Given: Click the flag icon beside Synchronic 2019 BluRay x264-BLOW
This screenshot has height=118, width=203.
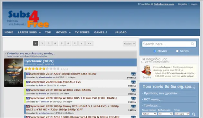Looking at the screenshot, I should point(28,74).
